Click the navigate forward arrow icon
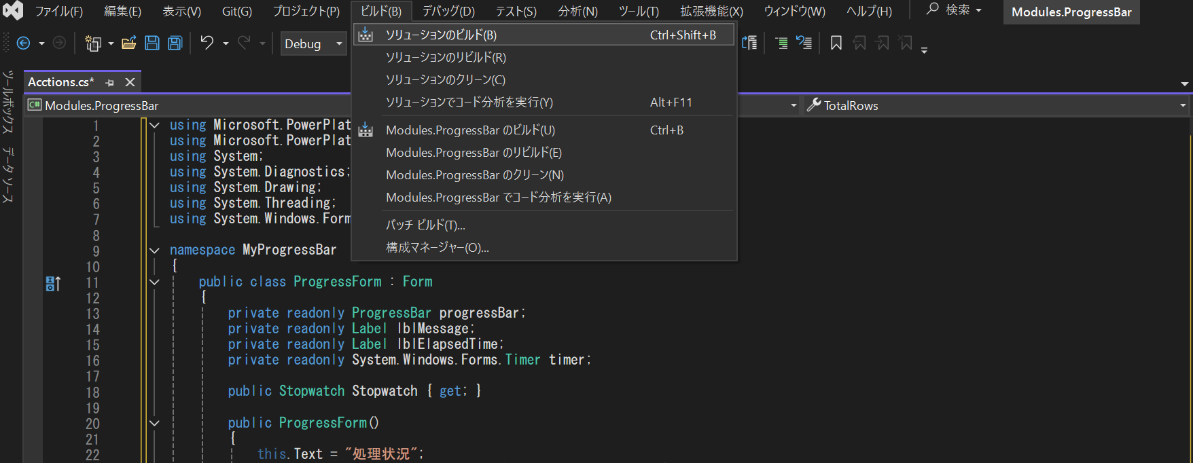Viewport: 1193px width, 463px height. pos(60,43)
